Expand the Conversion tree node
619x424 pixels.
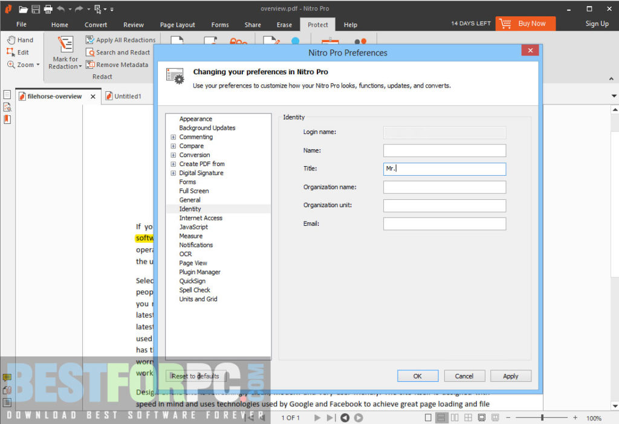pos(173,155)
